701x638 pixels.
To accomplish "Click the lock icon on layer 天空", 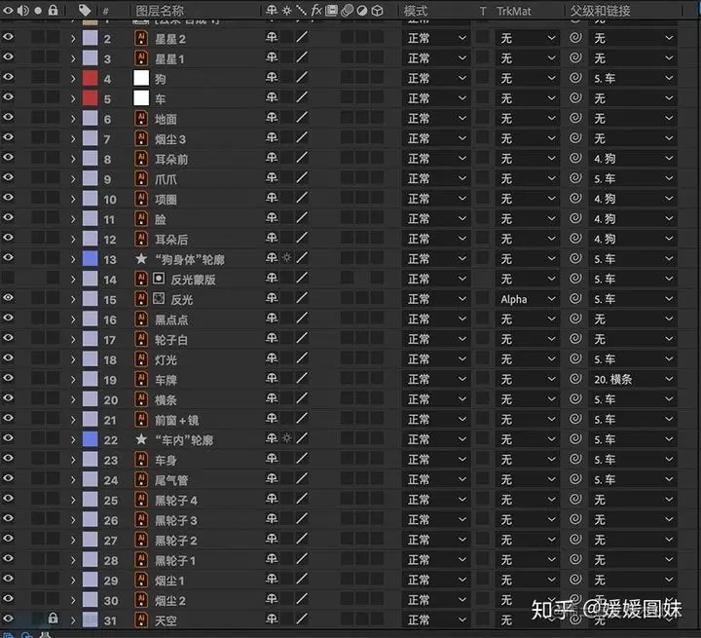I will (x=53, y=619).
